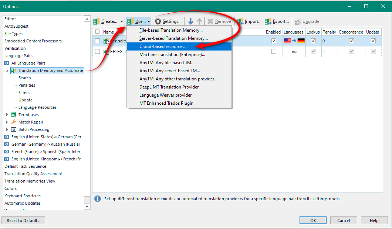Viewport: 392px width, 229px height.
Task: Expand the Termbases tree node
Action: (x=7, y=115)
